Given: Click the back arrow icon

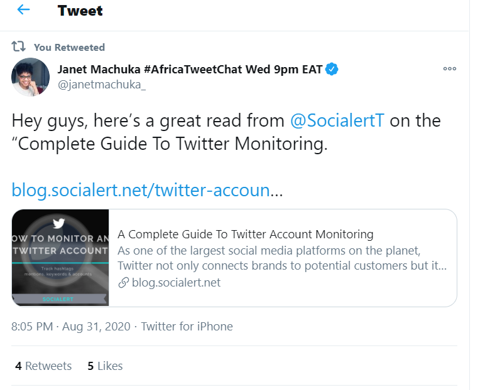Looking at the screenshot, I should click(x=23, y=9).
